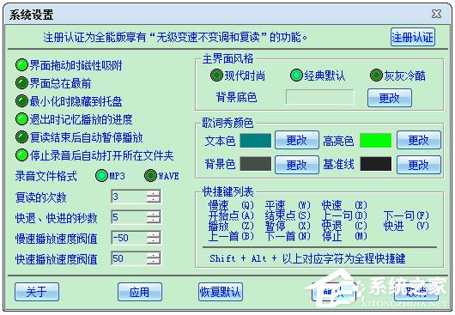Click 更改 next to 文本色
Image resolution: width=455 pixels, height=315 pixels.
(x=296, y=140)
